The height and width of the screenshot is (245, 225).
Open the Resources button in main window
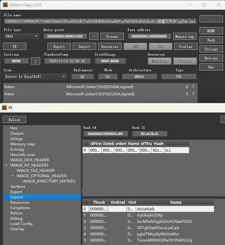pos(110,47)
